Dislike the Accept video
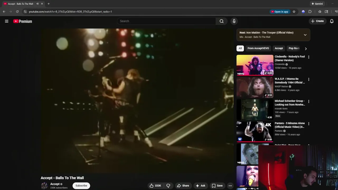This screenshot has width=338, height=190. [168, 186]
